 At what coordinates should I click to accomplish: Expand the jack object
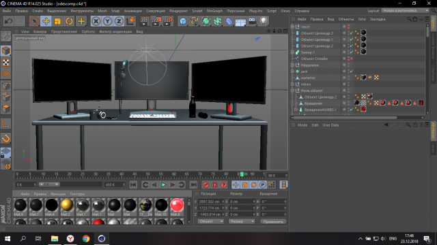[x=293, y=71]
